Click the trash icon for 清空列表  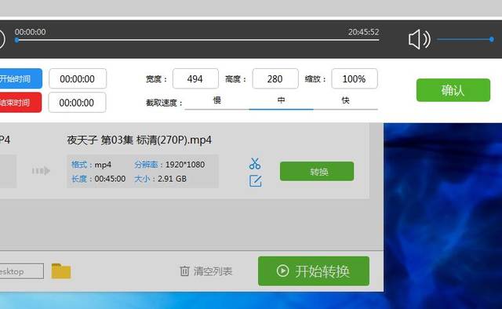[184, 271]
